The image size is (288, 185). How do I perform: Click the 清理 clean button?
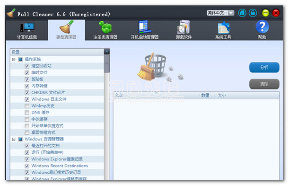(x=264, y=84)
